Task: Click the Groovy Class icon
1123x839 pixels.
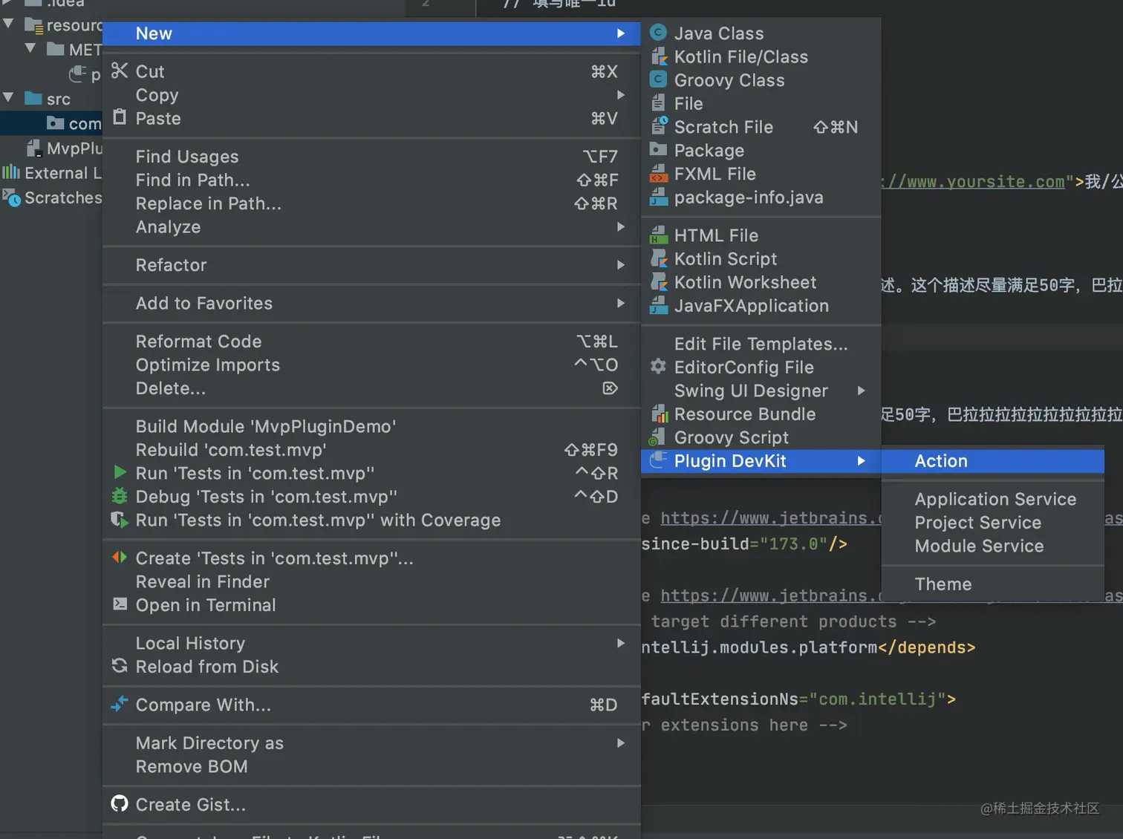Action: [658, 79]
